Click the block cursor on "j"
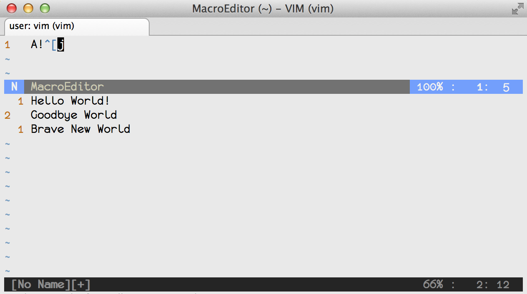The image size is (527, 294). (61, 44)
